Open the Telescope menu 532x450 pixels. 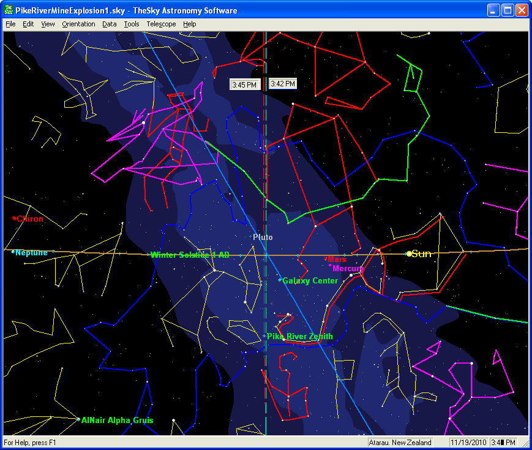coord(161,24)
